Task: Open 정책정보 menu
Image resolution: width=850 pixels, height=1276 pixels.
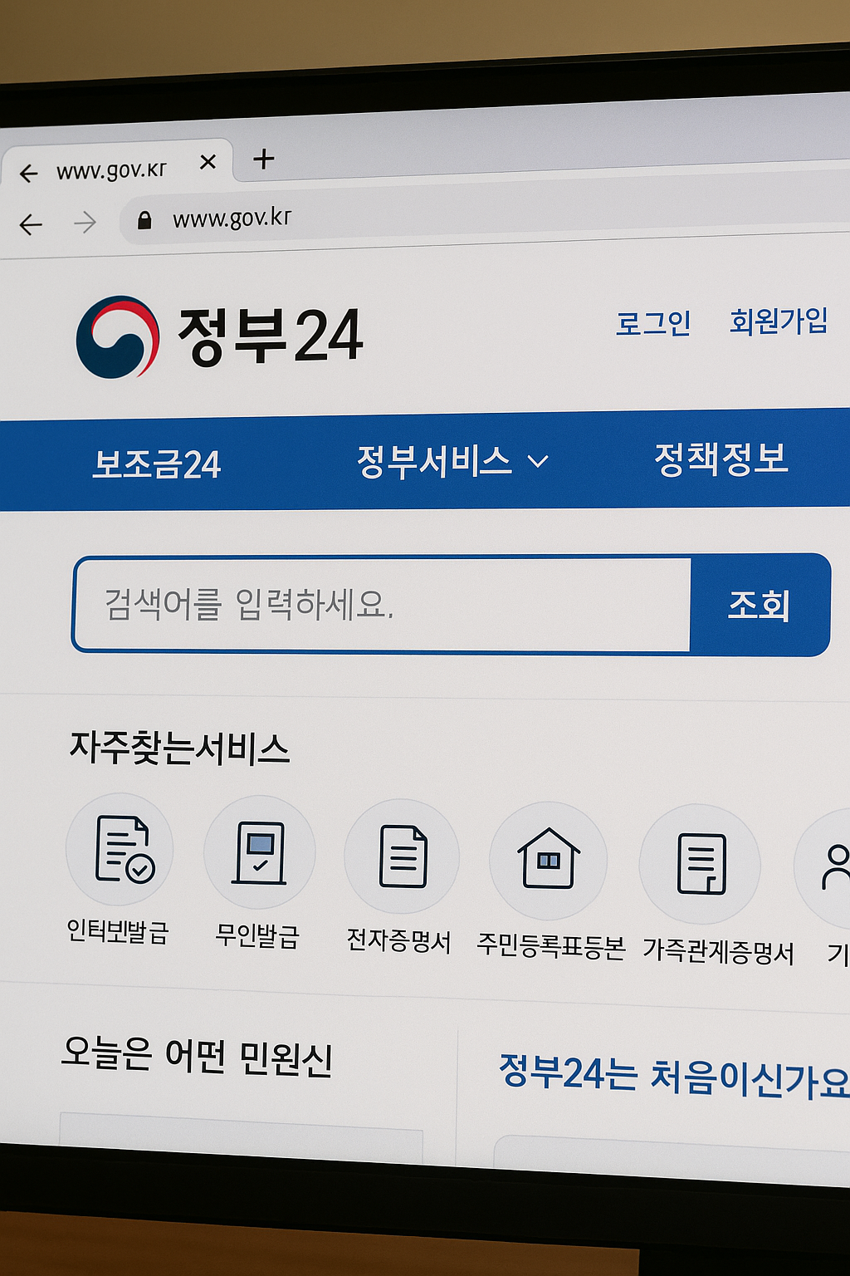Action: (721, 459)
